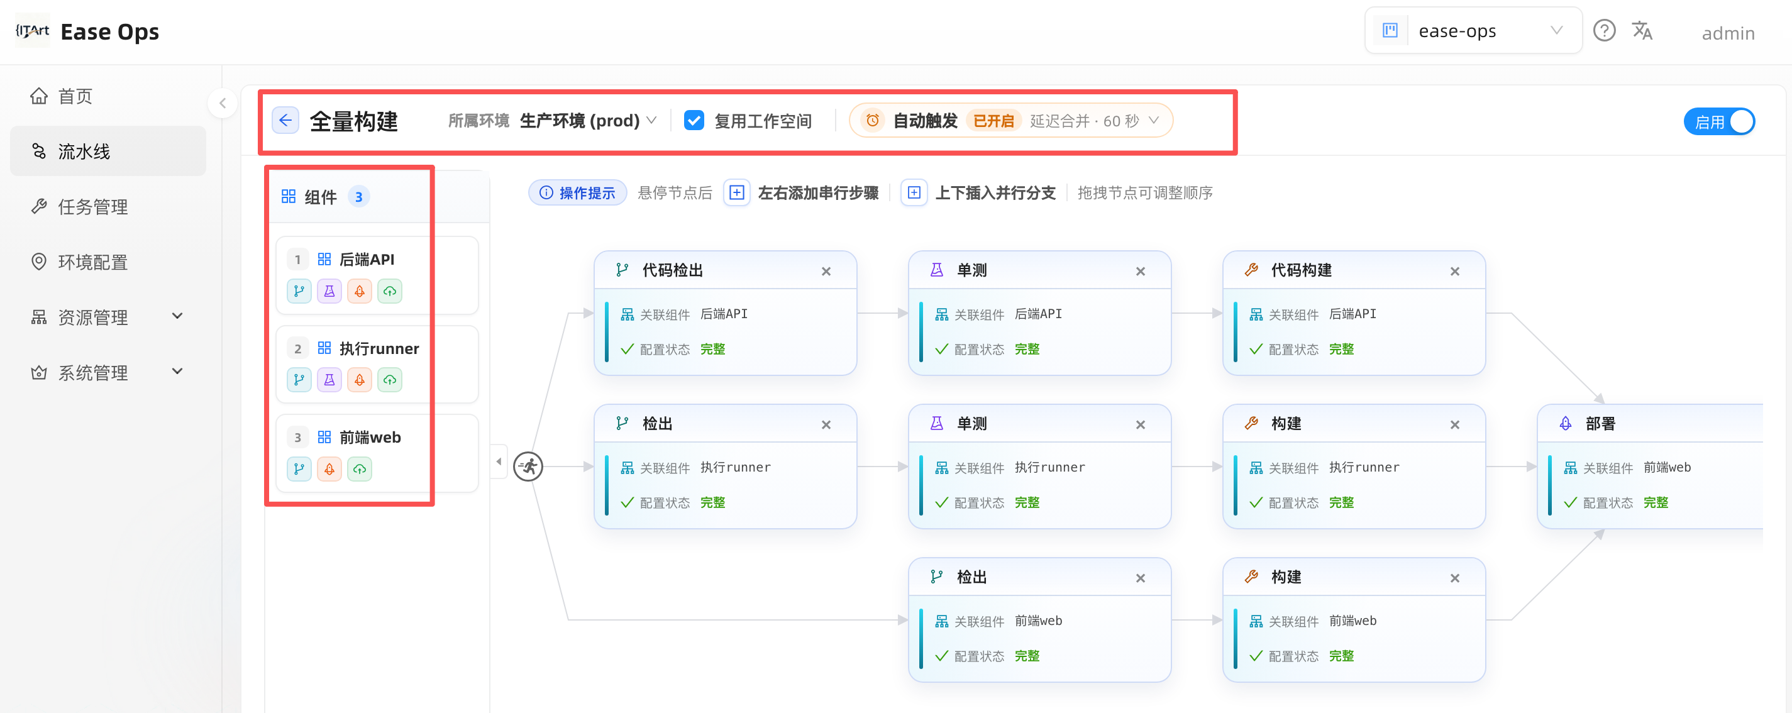Click the language translation icon
The image size is (1792, 713).
click(1642, 31)
